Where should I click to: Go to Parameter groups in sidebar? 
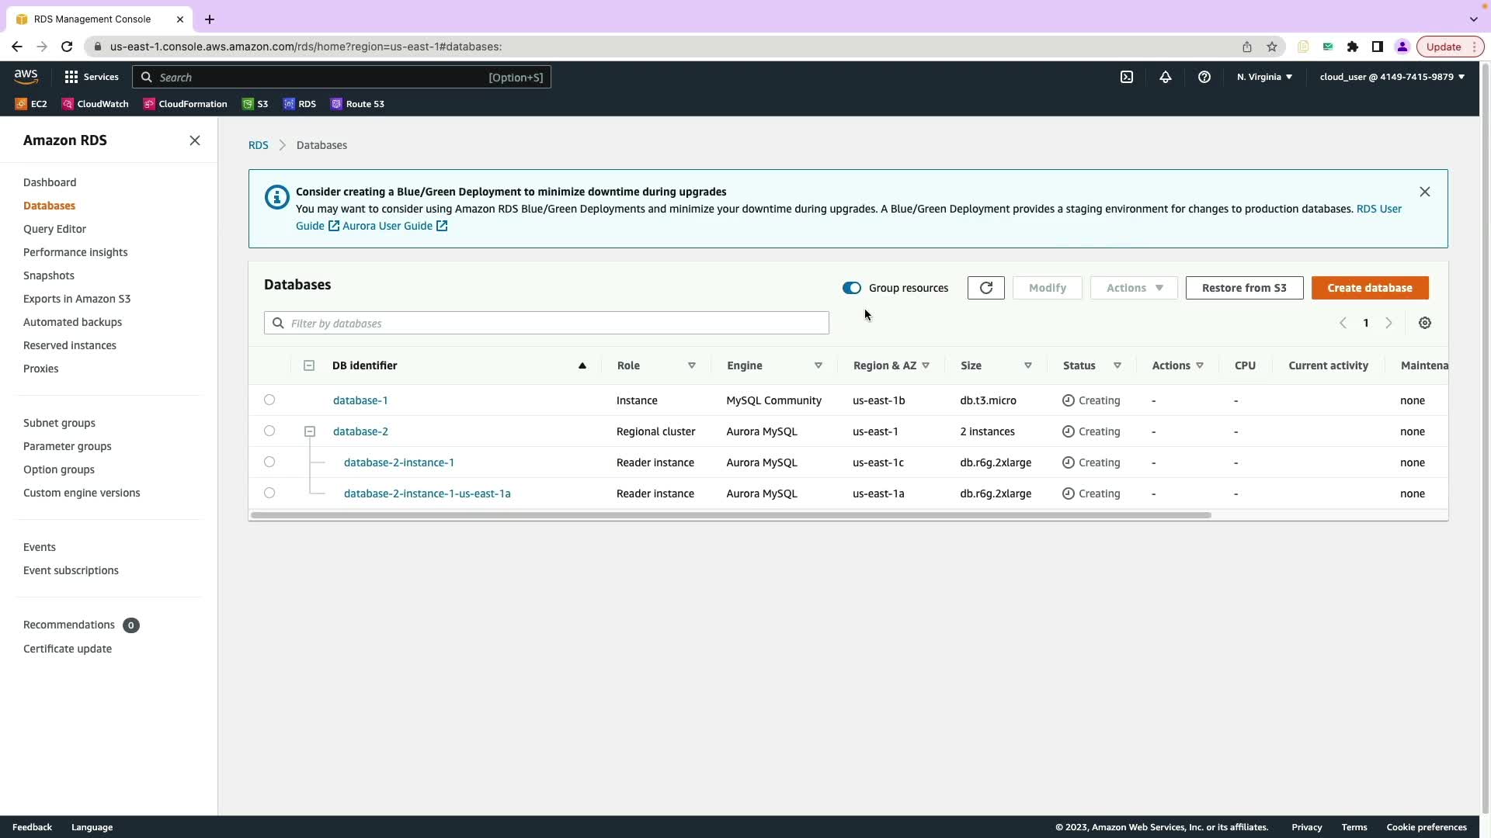[x=68, y=446]
